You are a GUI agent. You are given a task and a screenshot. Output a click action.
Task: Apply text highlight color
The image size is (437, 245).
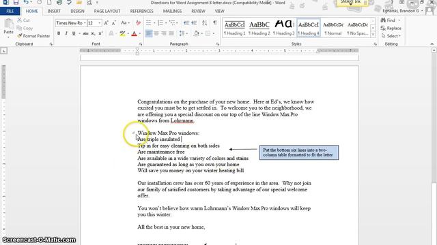pyautogui.click(x=122, y=33)
